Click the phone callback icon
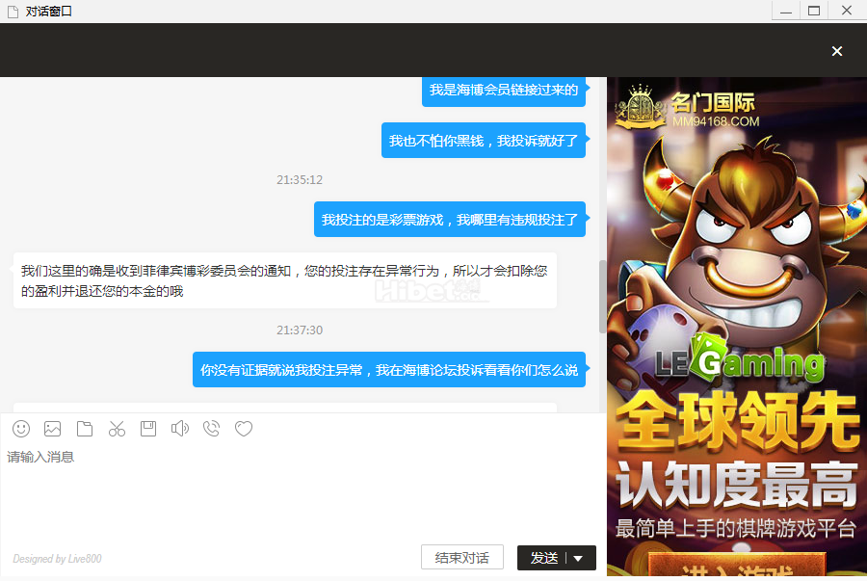 [212, 429]
